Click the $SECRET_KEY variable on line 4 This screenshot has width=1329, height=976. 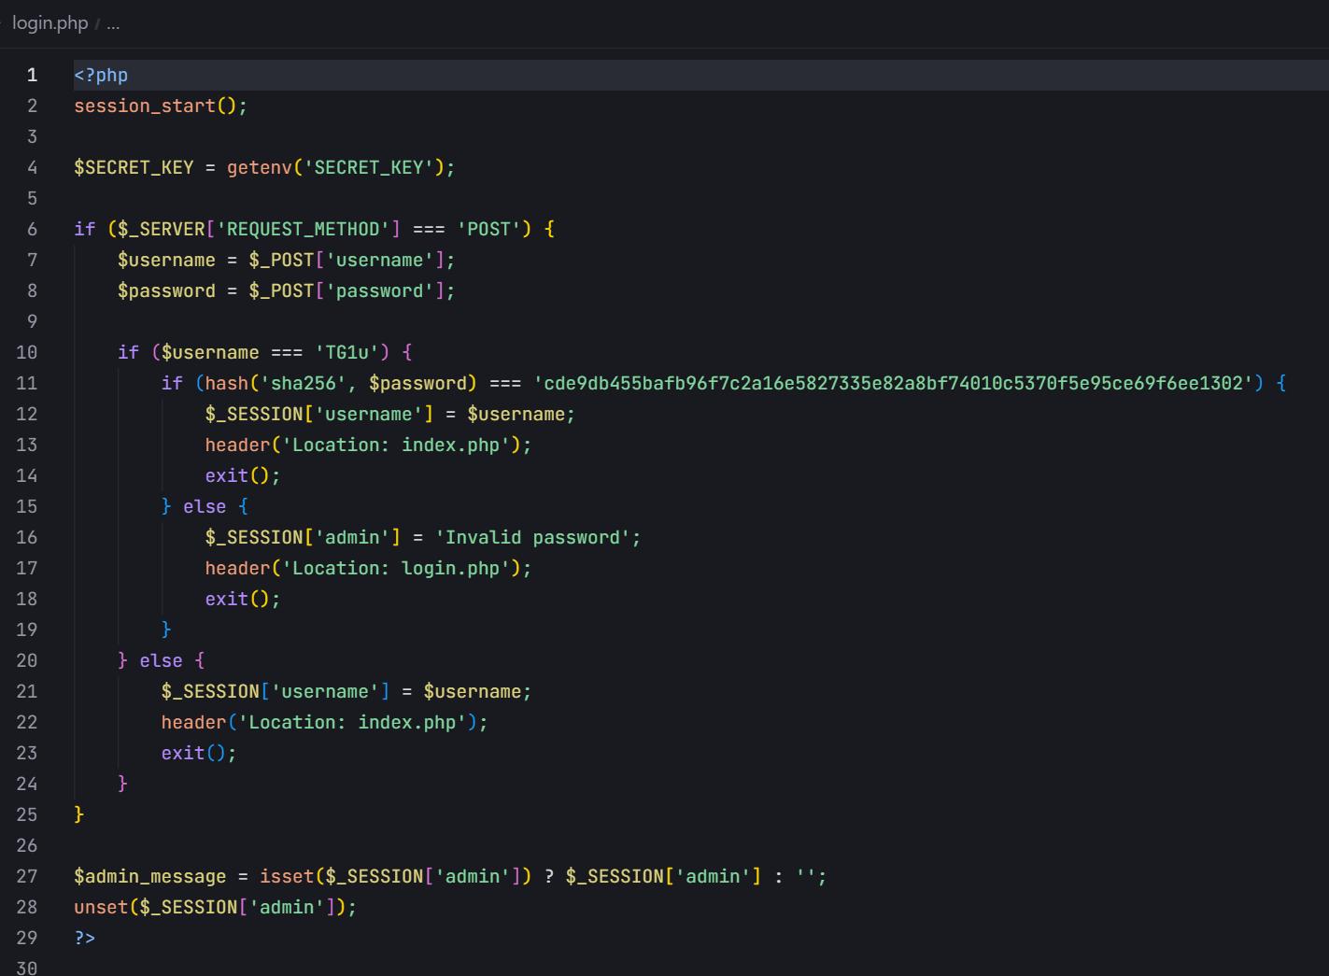tap(134, 167)
